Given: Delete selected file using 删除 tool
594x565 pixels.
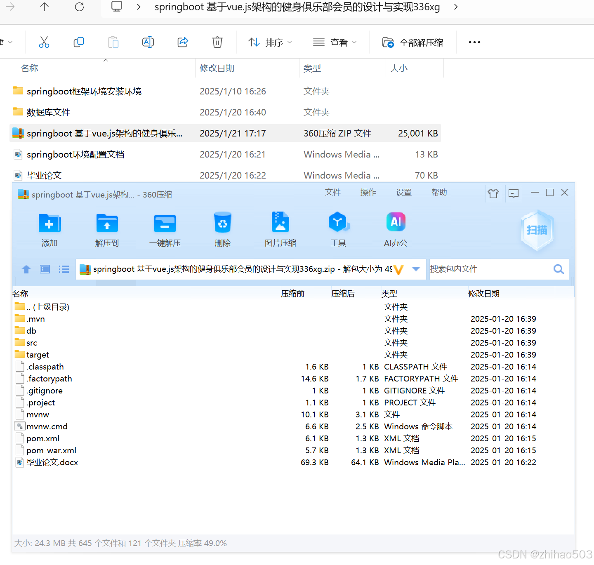Looking at the screenshot, I should pos(222,229).
